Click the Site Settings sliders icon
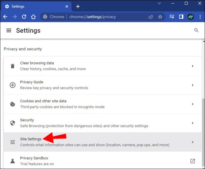This screenshot has height=169, width=205. [12, 142]
